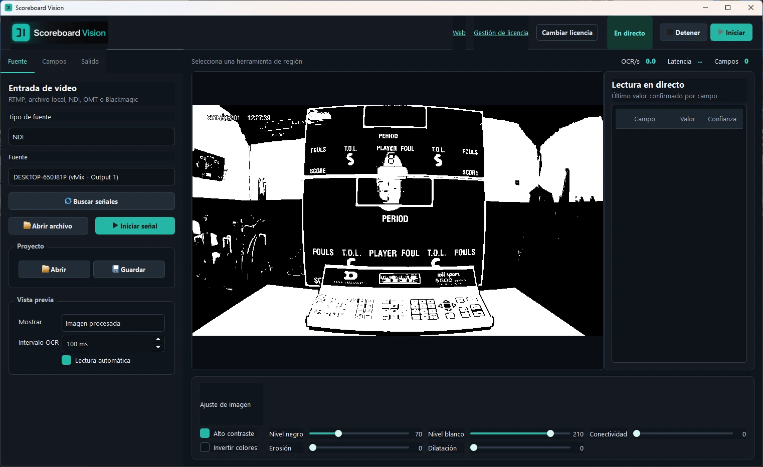The image size is (763, 467).
Task: Click the Intervalo OCR 100 ms field
Action: tap(113, 344)
